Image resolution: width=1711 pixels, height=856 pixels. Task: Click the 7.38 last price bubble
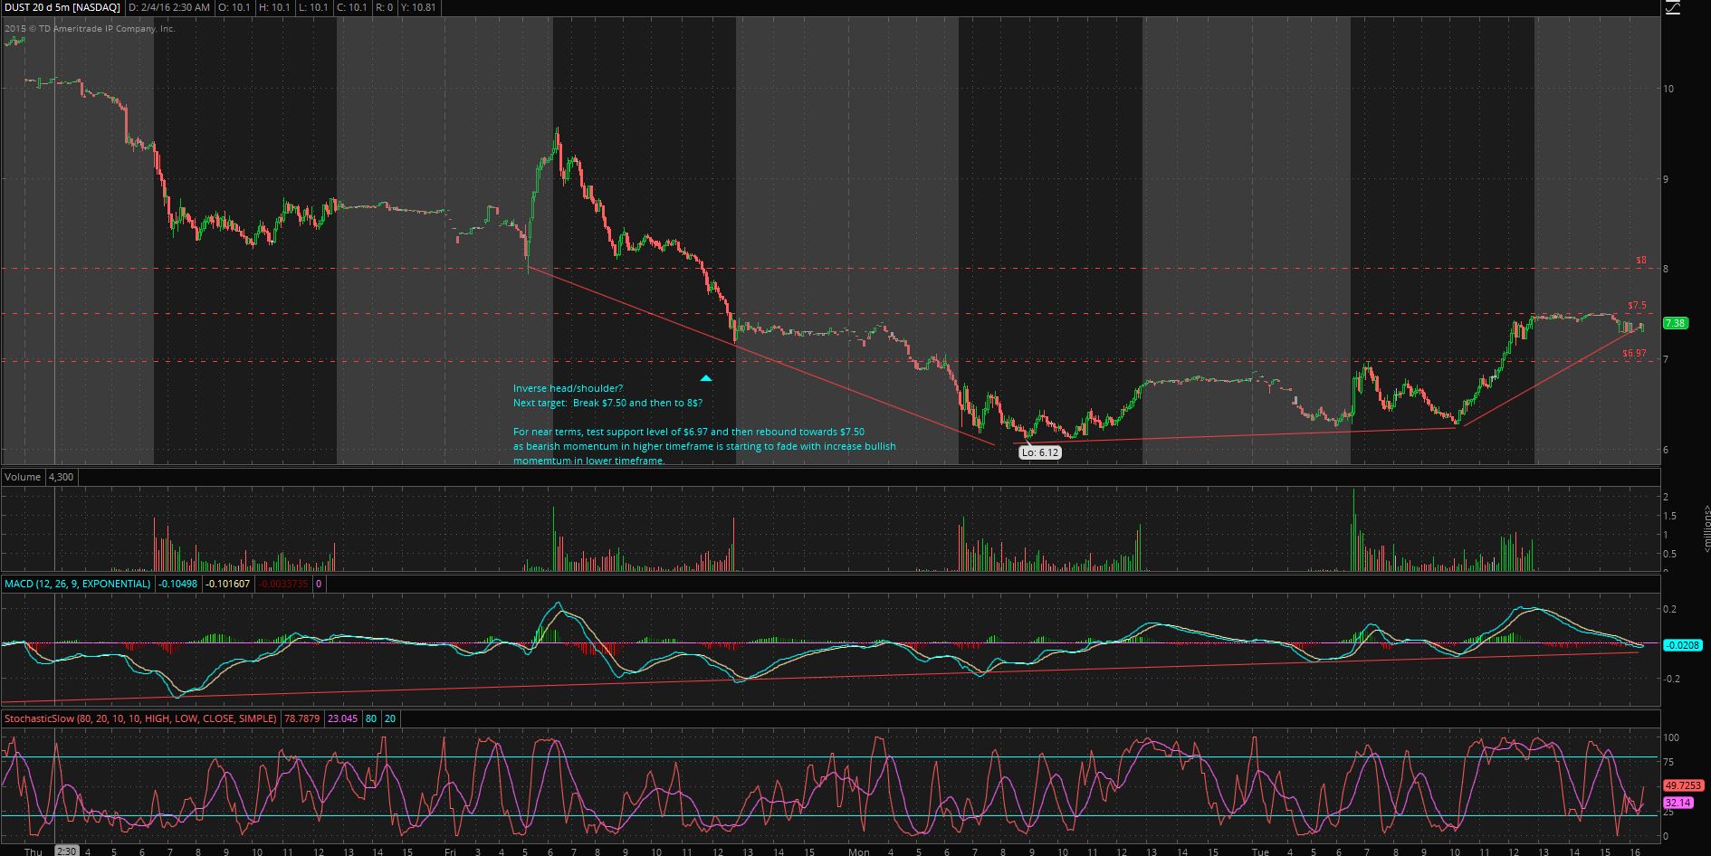1675,323
